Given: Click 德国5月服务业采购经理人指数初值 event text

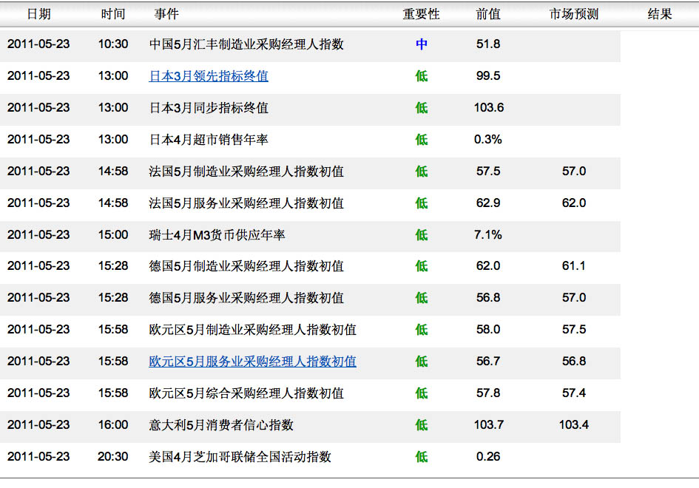Looking at the screenshot, I should pos(246,298).
